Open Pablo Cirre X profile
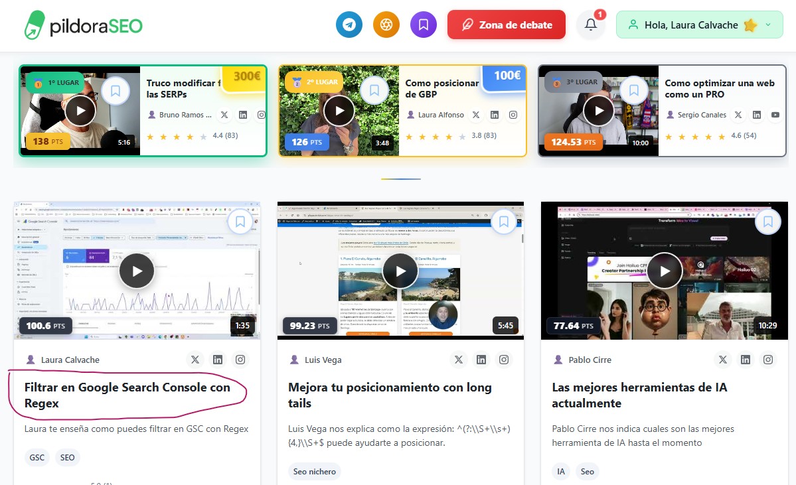Screen dimensions: 796x485 pyautogui.click(x=723, y=360)
